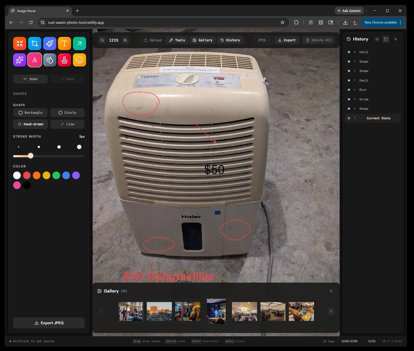
Task: View site information icon in address bar
Action: (x=42, y=22)
